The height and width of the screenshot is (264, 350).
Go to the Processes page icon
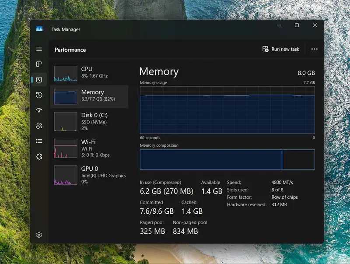pos(39,64)
